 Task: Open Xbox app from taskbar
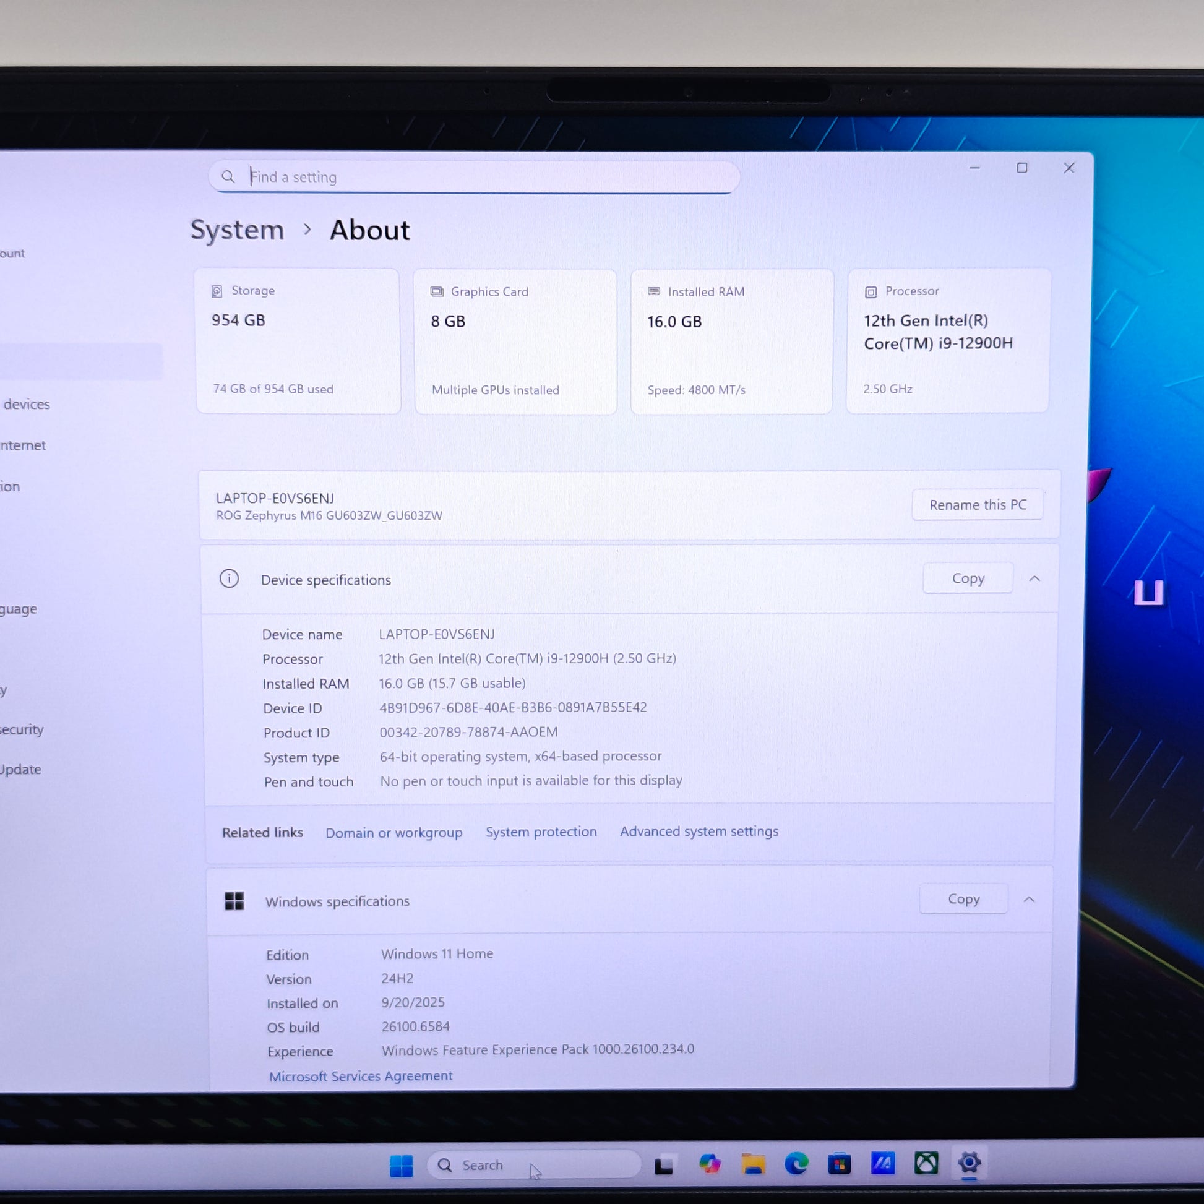pos(926,1163)
